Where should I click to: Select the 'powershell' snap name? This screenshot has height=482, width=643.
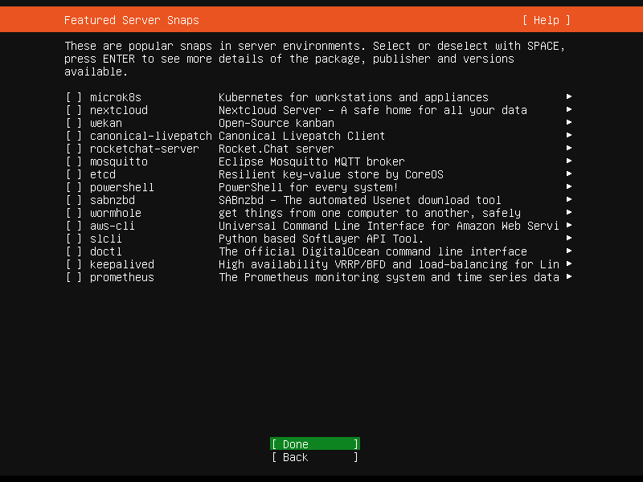point(122,187)
